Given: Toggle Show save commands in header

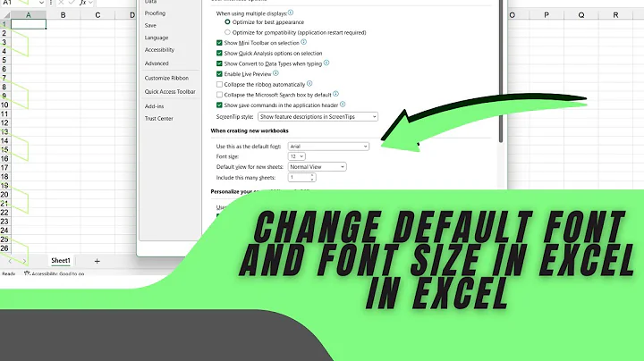Looking at the screenshot, I should (x=219, y=105).
